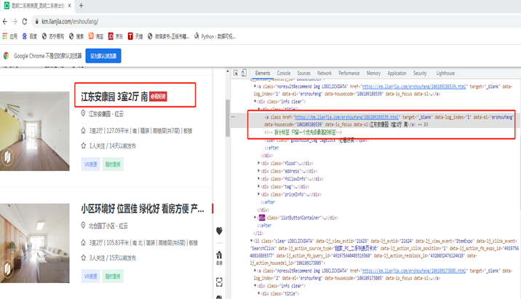The image size is (521, 299).
Task: Open the 微信读书 bookmark
Action: point(168,36)
